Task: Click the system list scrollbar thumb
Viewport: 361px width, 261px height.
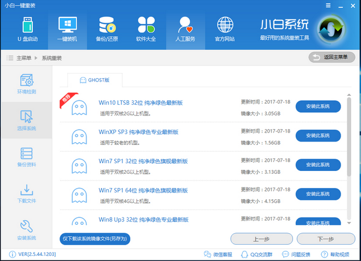Action: coord(349,136)
